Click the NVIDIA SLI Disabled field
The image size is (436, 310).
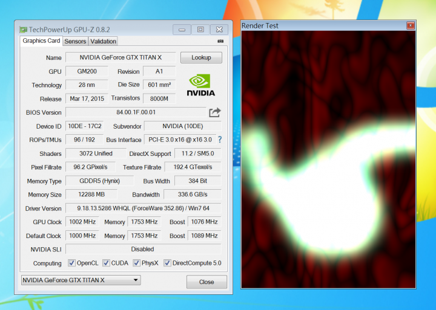[x=144, y=249]
